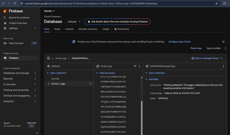This screenshot has height=135, width=230.
Task: Open browser extensions puzzle icon
Action: (x=225, y=3)
